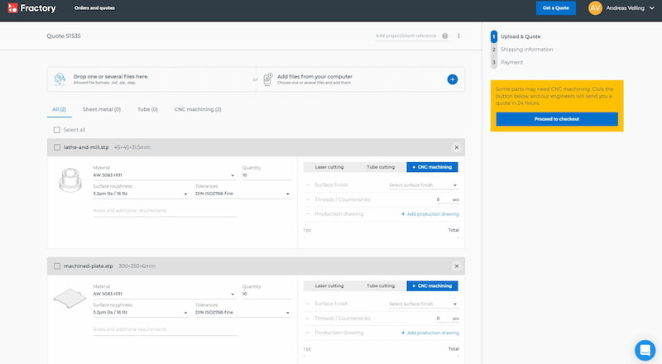The width and height of the screenshot is (662, 364).
Task: Remove the lathe-and-mill.stp part with X
Action: [x=456, y=147]
